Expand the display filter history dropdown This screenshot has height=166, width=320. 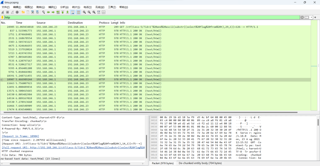tap(311, 18)
